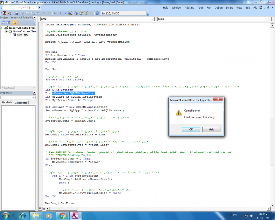Save the project with the floppy icon
The image size is (275, 220).
click(x=17, y=13)
